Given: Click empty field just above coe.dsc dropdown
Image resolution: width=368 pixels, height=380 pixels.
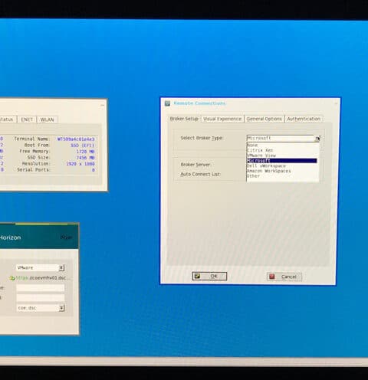Looking at the screenshot, I should coord(41,298).
